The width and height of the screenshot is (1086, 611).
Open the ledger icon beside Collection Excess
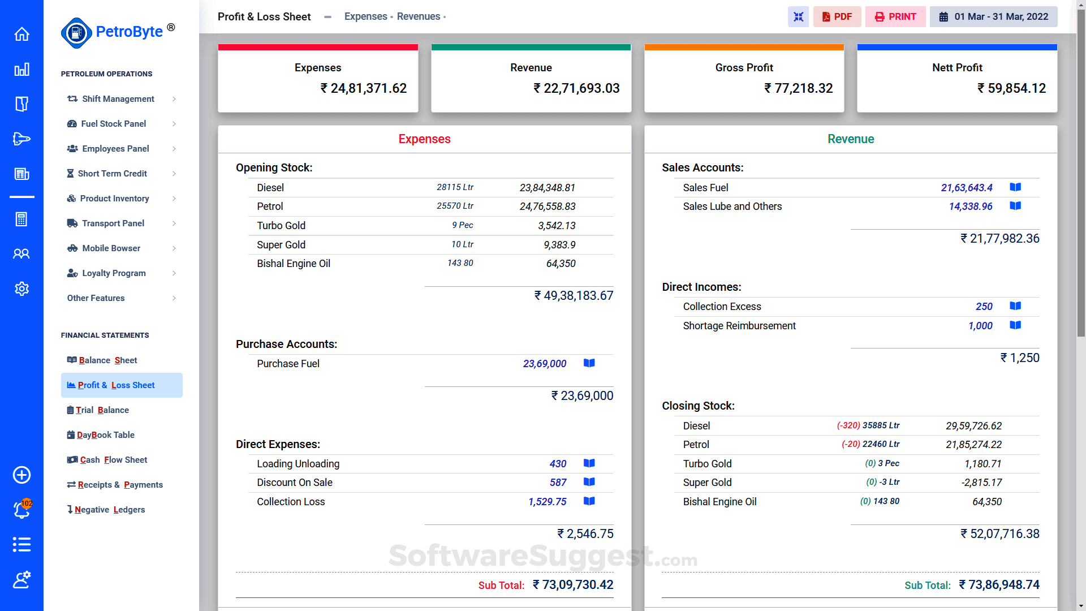click(x=1015, y=306)
